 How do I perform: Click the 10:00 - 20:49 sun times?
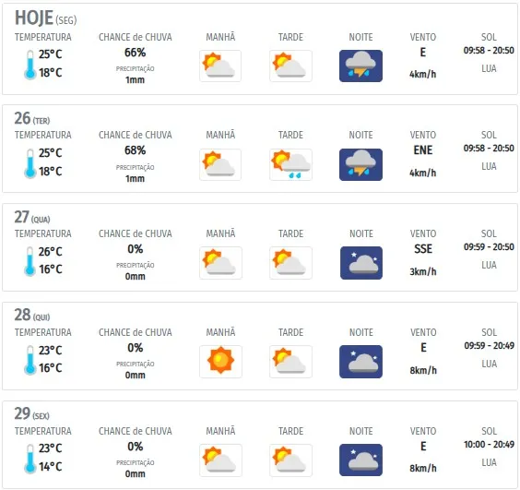click(x=489, y=444)
